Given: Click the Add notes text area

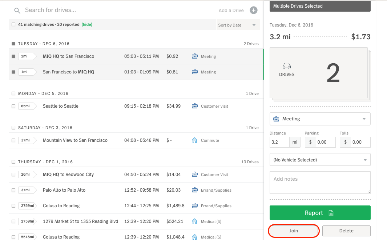Looking at the screenshot, I should (320, 183).
